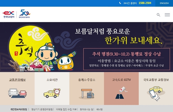Click the hand holding smartphone car icon

[x=156, y=93]
